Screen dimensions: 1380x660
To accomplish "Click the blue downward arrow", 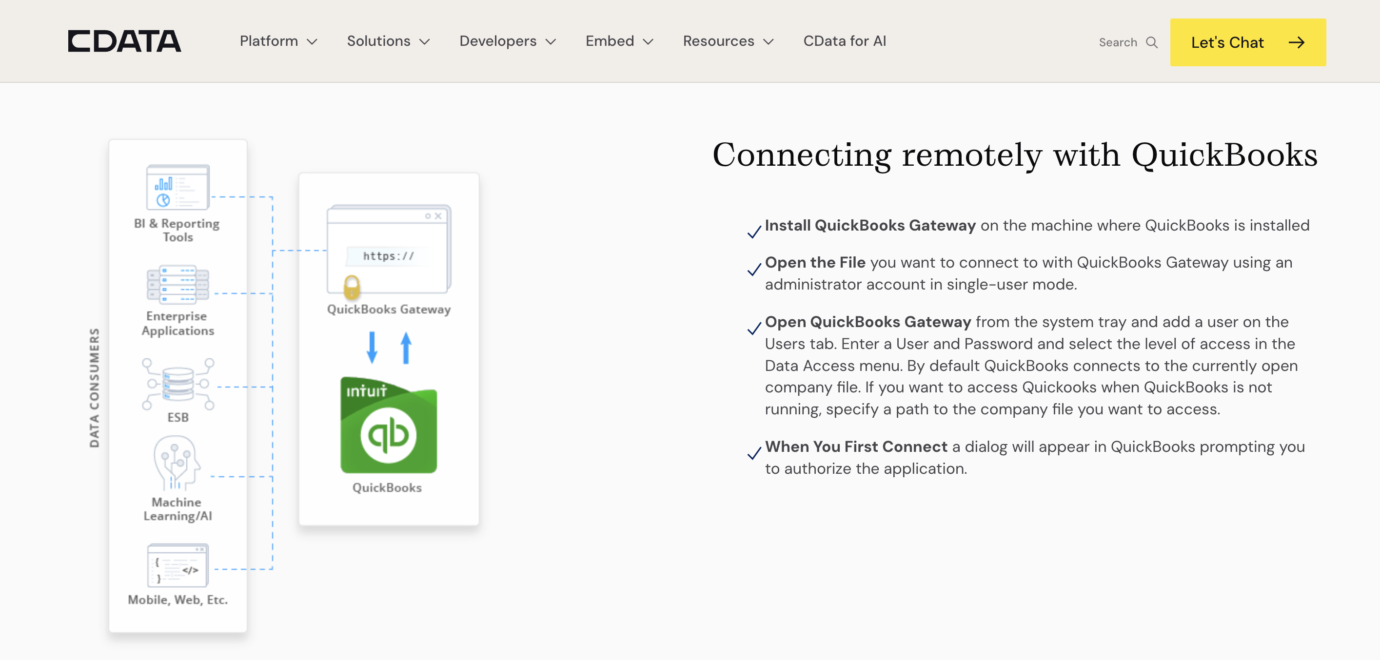I will (x=372, y=348).
